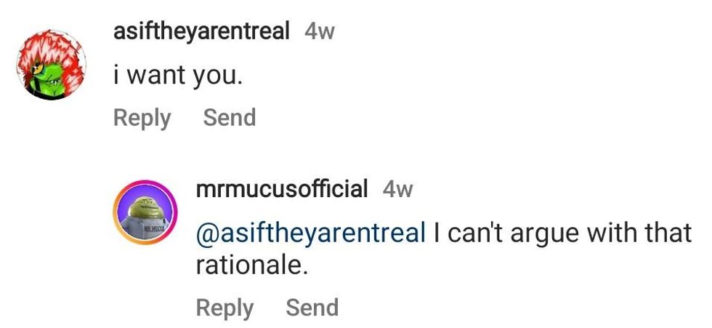Click the mrmucusofficial username on the reply
Viewport: 712px width, 328px height.
pyautogui.click(x=282, y=189)
